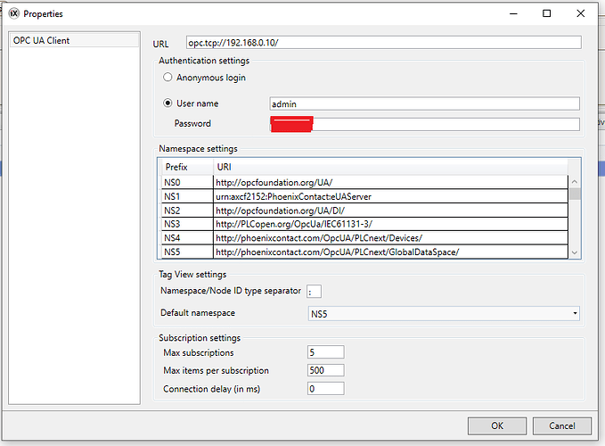605x446 pixels.
Task: Click the Max items per subscription field
Action: tap(324, 370)
